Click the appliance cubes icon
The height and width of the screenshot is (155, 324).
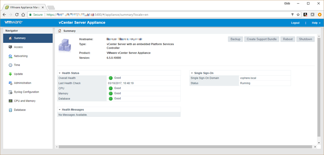[65, 45]
